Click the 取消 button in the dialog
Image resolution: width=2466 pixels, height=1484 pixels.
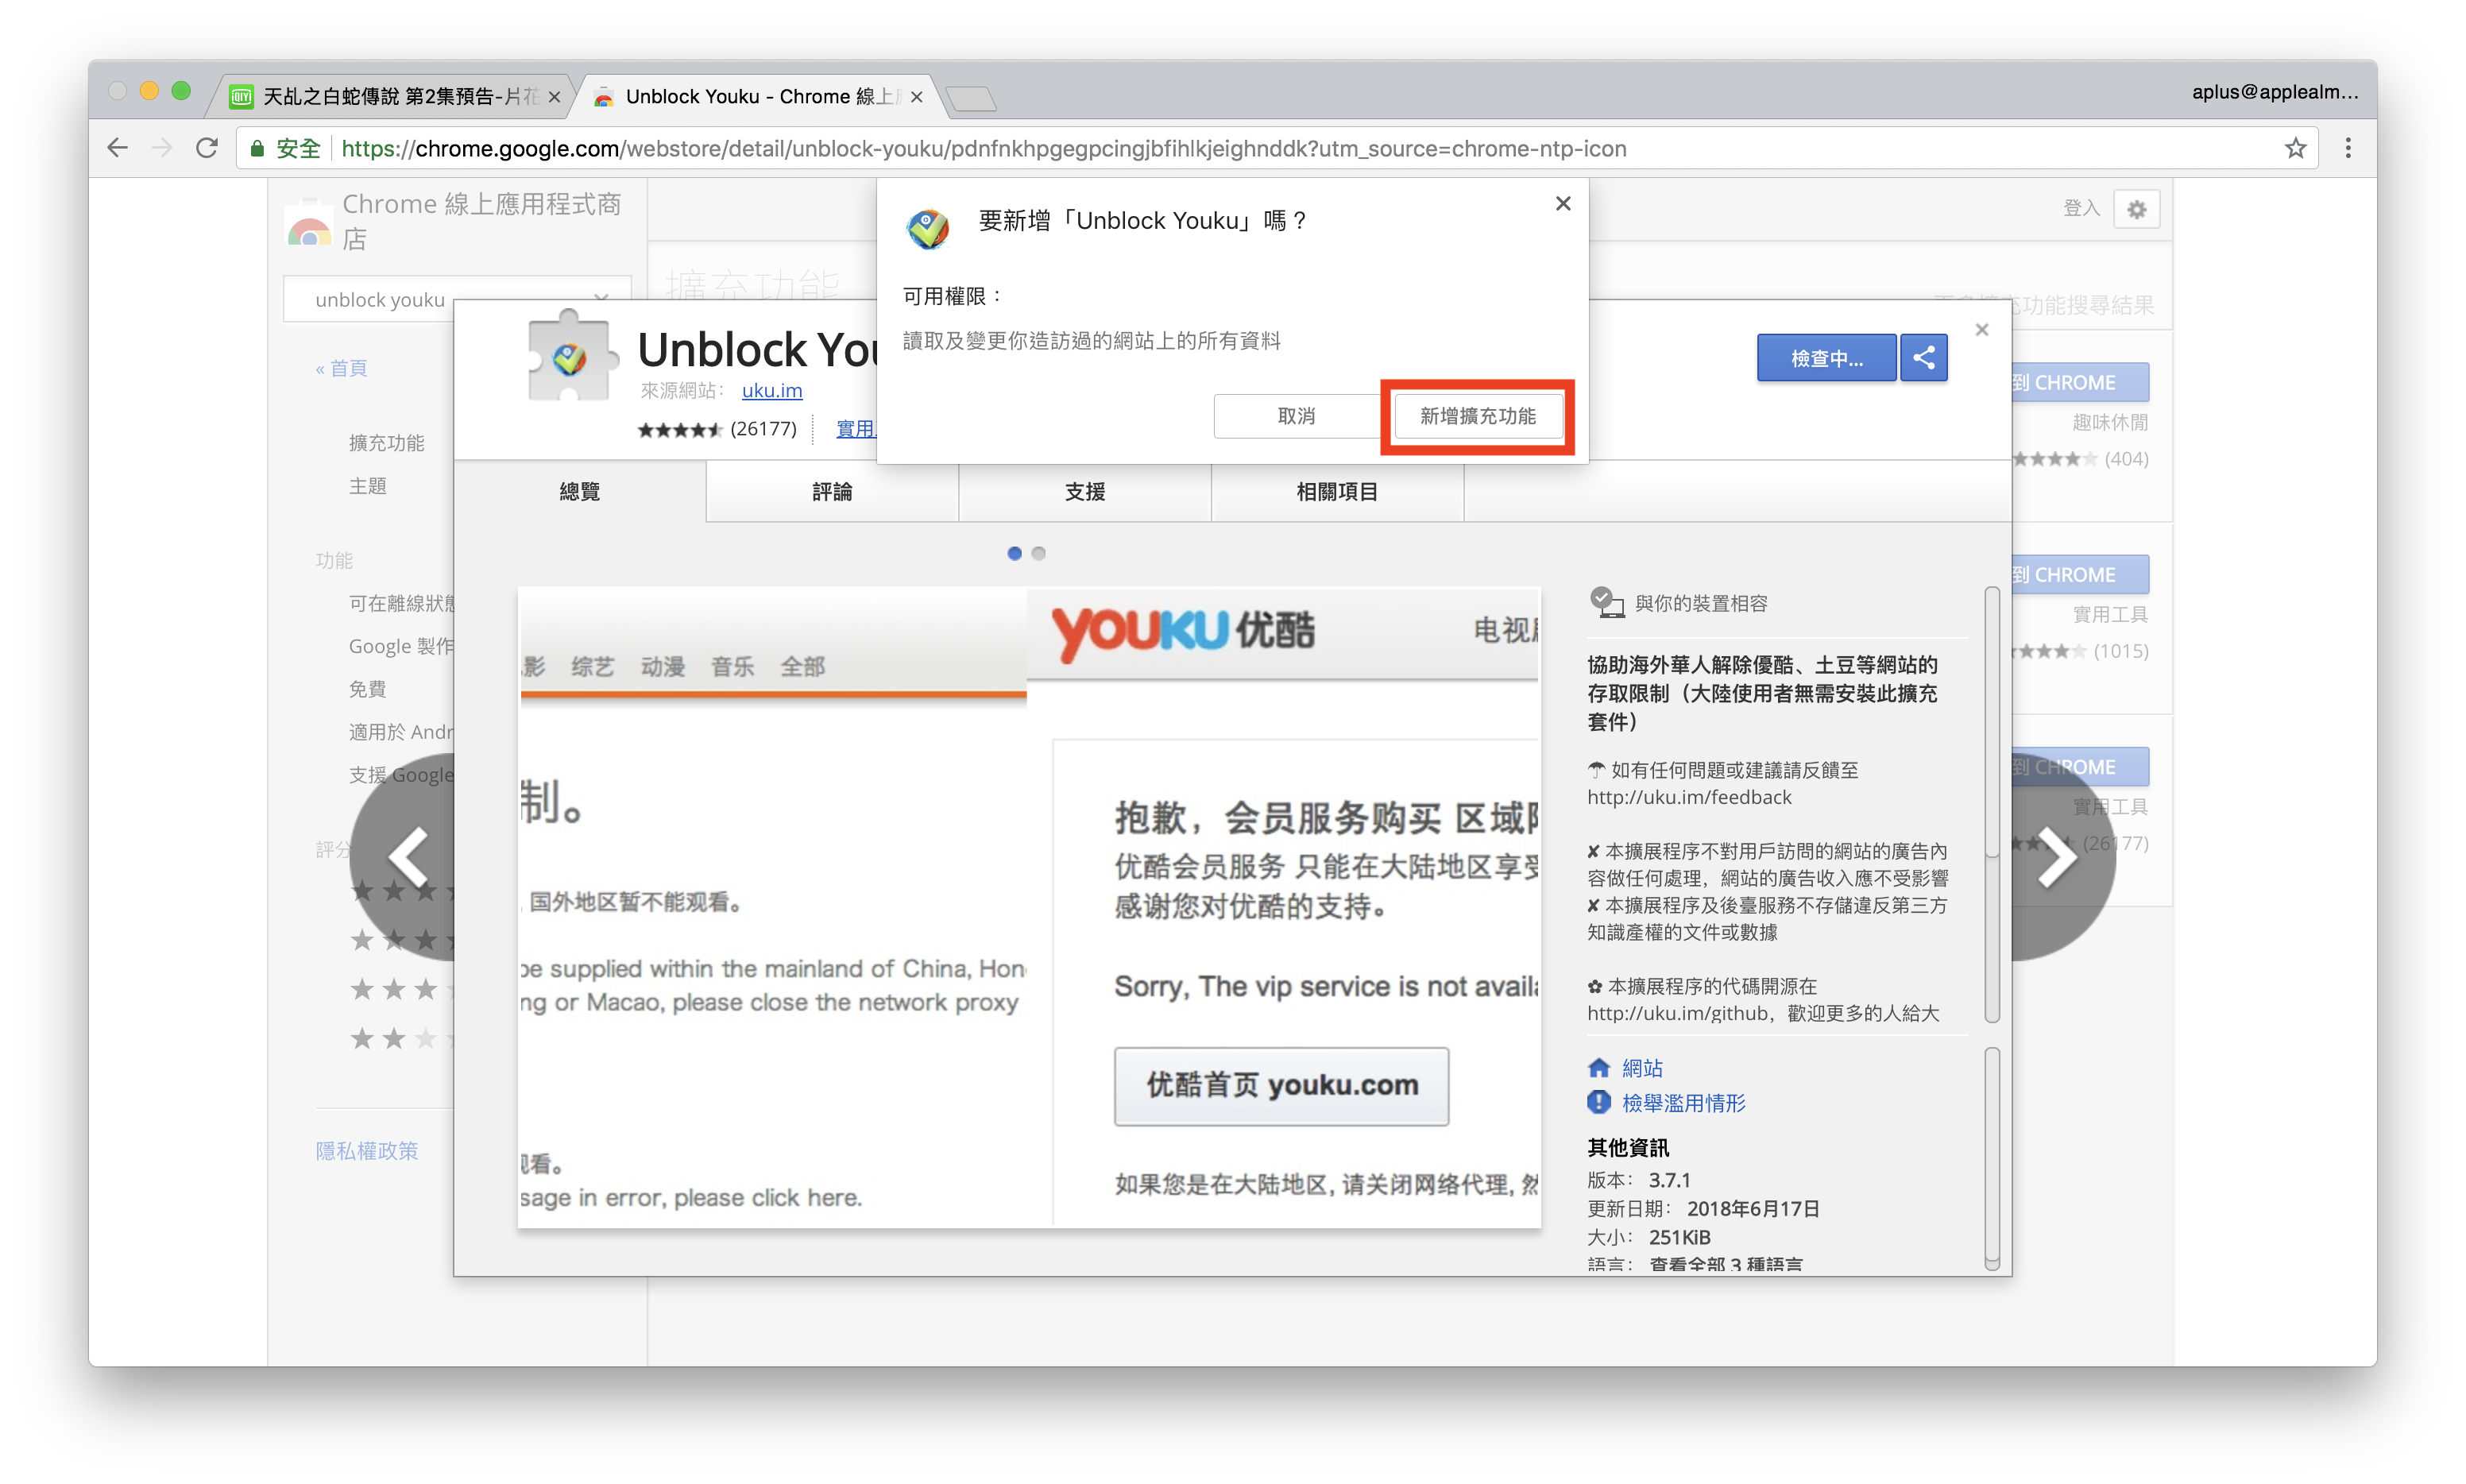point(1296,416)
